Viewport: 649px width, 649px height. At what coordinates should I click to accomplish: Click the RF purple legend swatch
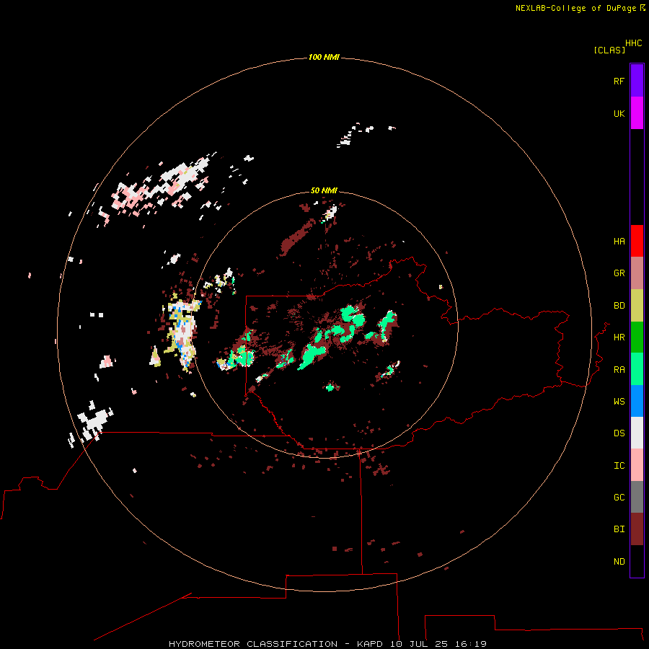pyautogui.click(x=637, y=81)
